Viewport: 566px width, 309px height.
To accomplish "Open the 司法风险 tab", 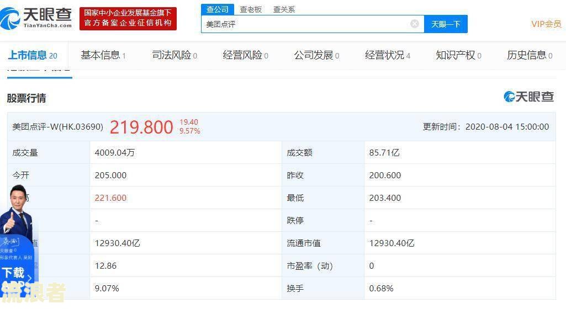I will (174, 55).
